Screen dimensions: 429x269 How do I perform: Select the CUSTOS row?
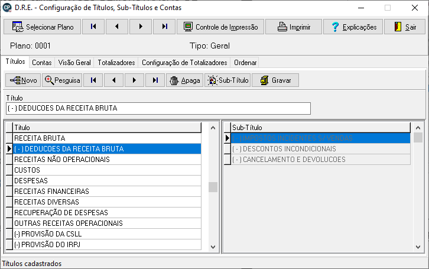click(x=107, y=170)
